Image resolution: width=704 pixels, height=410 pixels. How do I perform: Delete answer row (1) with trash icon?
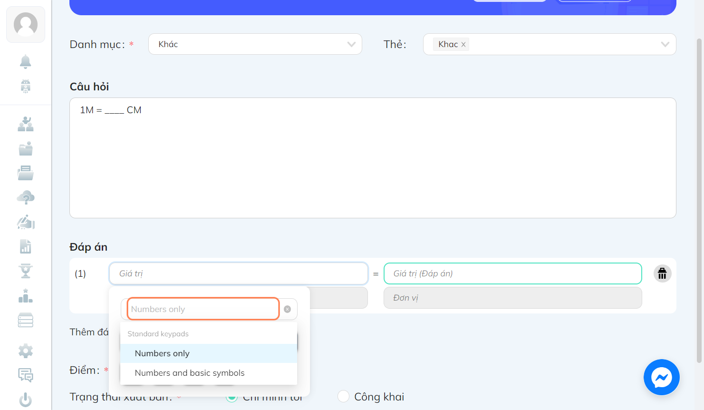662,273
